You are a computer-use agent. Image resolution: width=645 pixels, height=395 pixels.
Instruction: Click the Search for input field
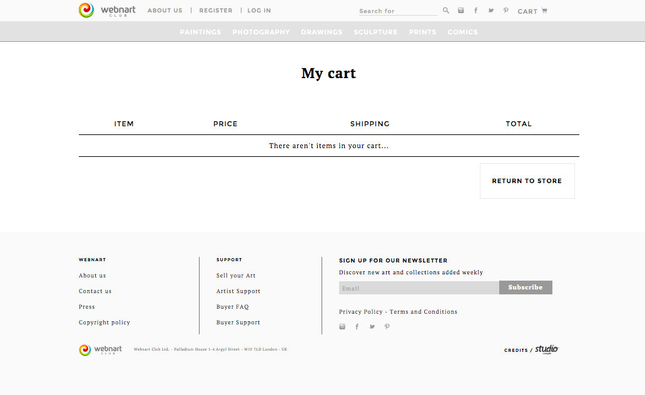pyautogui.click(x=397, y=11)
